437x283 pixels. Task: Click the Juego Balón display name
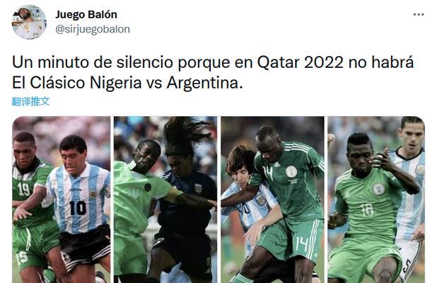point(86,14)
